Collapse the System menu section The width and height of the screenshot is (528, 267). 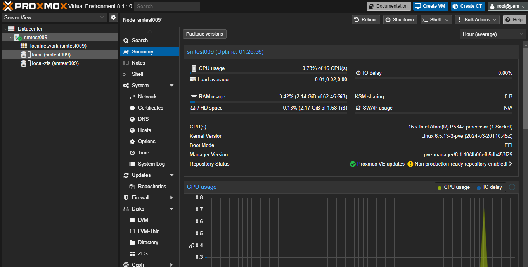pyautogui.click(x=171, y=86)
